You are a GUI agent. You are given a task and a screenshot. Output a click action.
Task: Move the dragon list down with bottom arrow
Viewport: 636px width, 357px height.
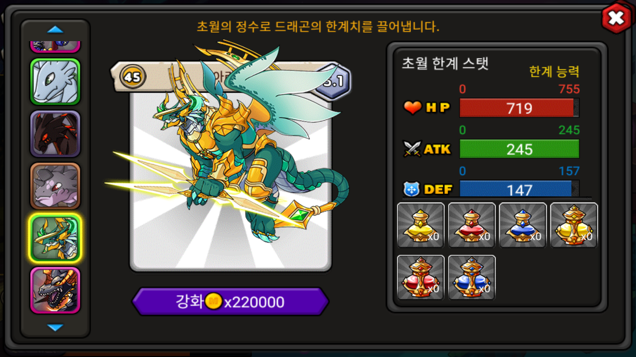[55, 327]
